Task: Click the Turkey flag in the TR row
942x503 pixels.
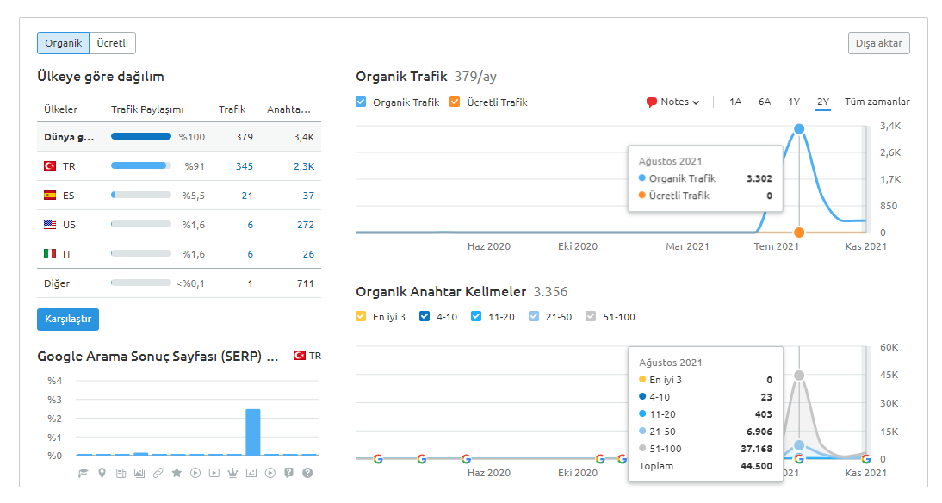Action: pyautogui.click(x=50, y=166)
